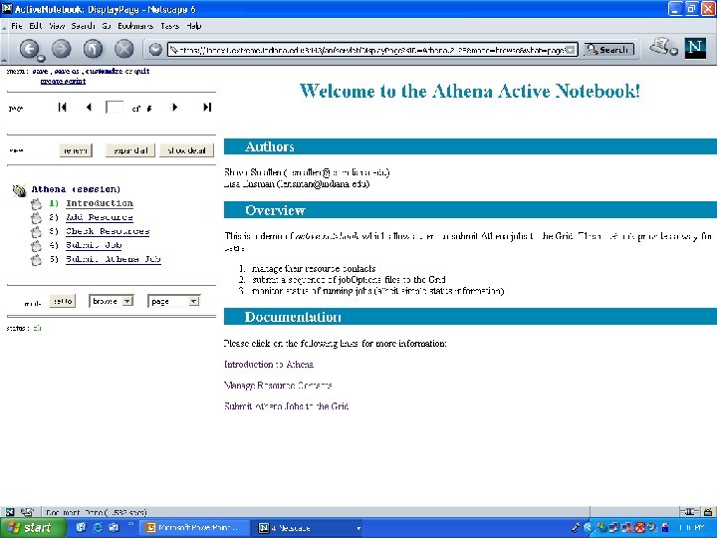The width and height of the screenshot is (717, 538).
Task: Select the Netscape taskbar button
Action: coord(309,528)
